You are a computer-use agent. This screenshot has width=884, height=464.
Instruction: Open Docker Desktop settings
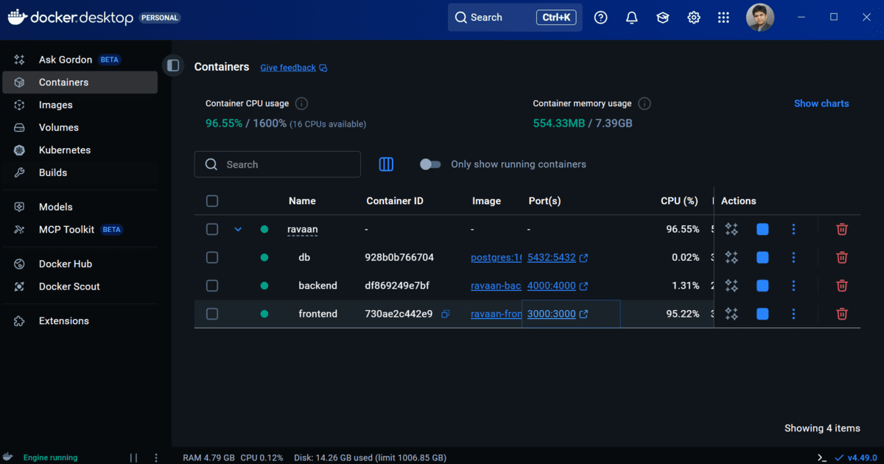coord(693,17)
